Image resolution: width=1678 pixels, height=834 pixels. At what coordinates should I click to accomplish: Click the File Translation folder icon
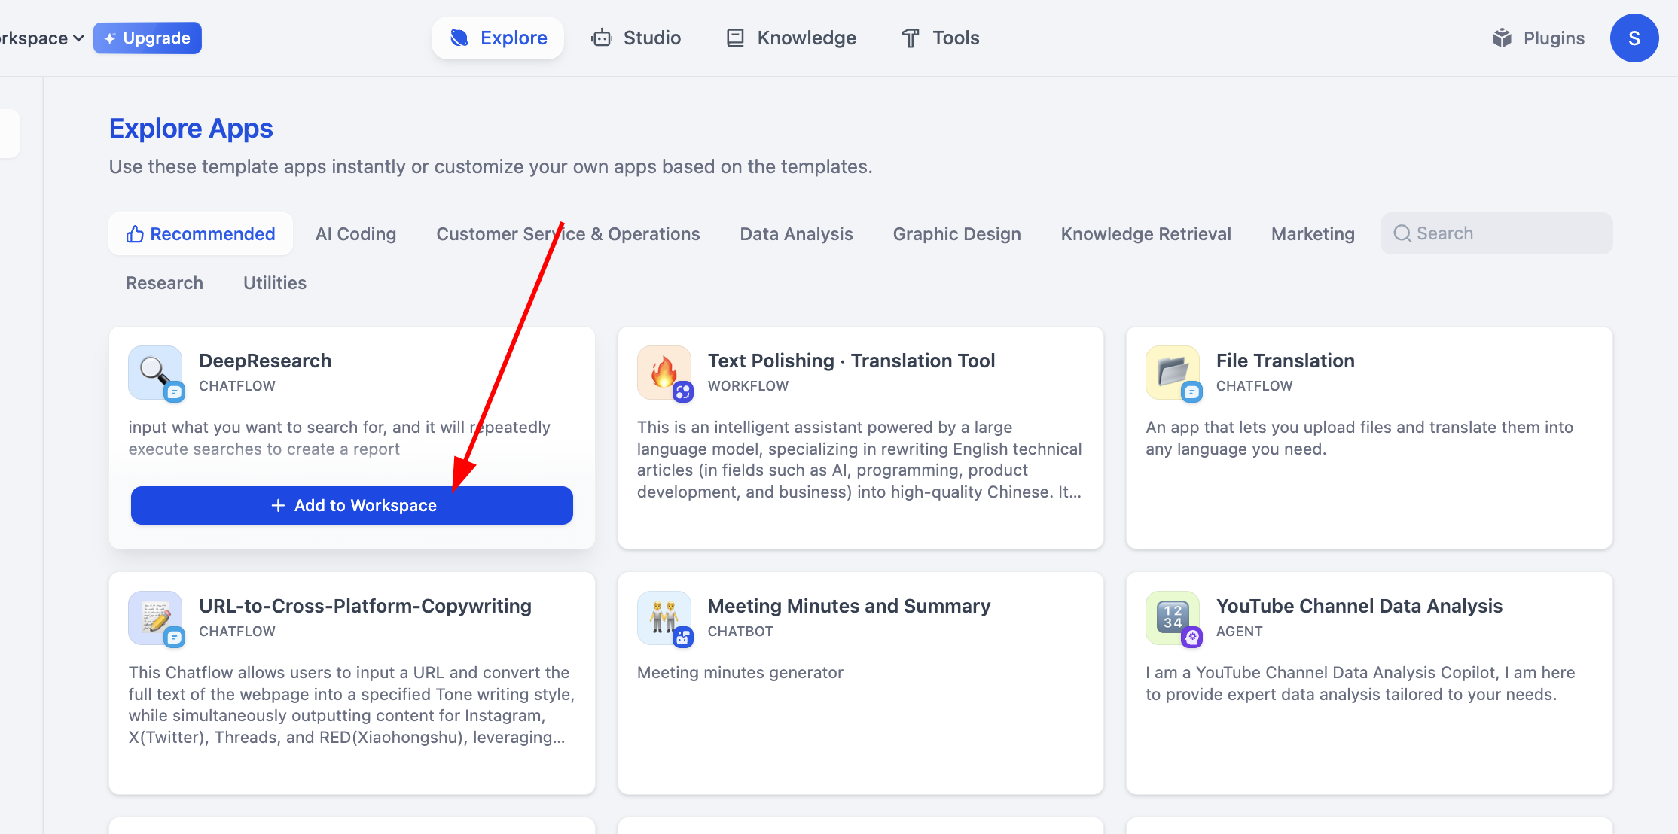pos(1172,372)
